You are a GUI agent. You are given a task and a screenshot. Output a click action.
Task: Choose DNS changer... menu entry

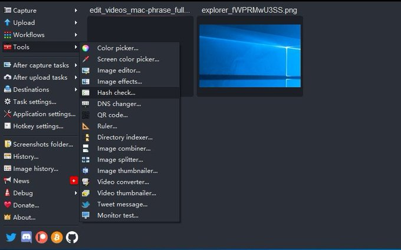(x=130, y=104)
